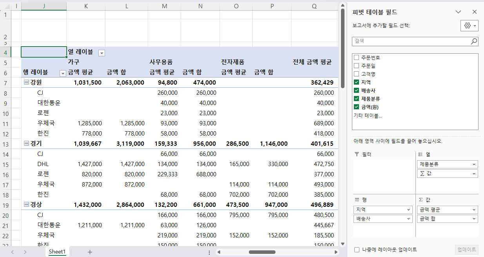Collapse the pivot field pane using chevron icon
Screen dimensions: 484x257
[458, 12]
